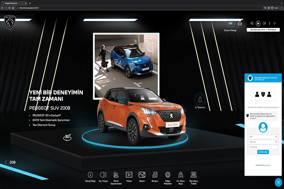Open Renk Seçenekleri color options
The height and width of the screenshot is (189, 284).
(116, 178)
